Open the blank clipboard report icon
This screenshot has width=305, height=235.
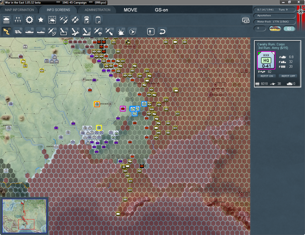(x=98, y=20)
